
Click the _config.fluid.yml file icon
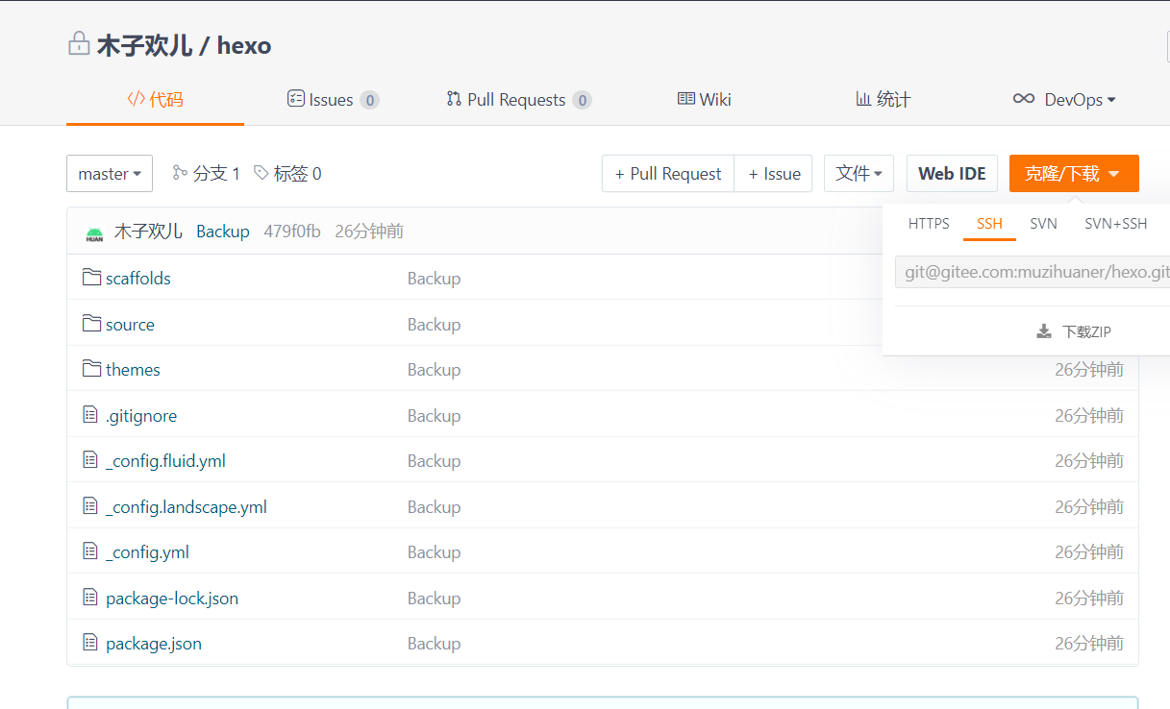90,460
